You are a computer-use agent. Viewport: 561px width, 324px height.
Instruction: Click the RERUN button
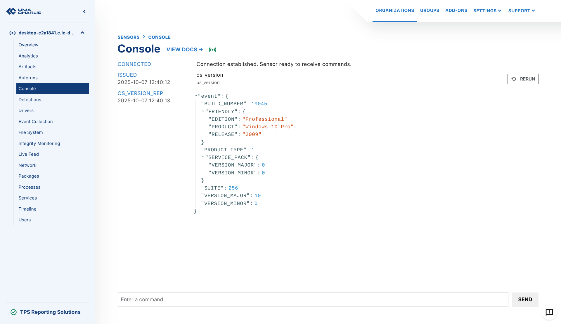[x=523, y=79]
